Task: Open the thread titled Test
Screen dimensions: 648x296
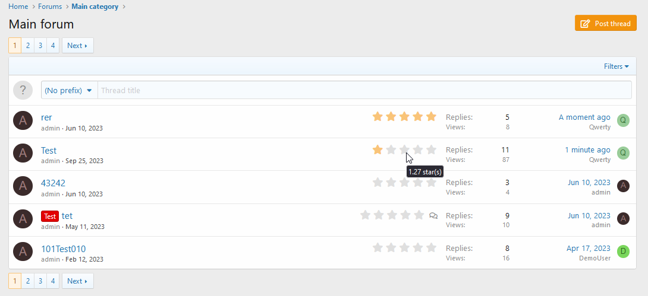Action: coord(49,151)
